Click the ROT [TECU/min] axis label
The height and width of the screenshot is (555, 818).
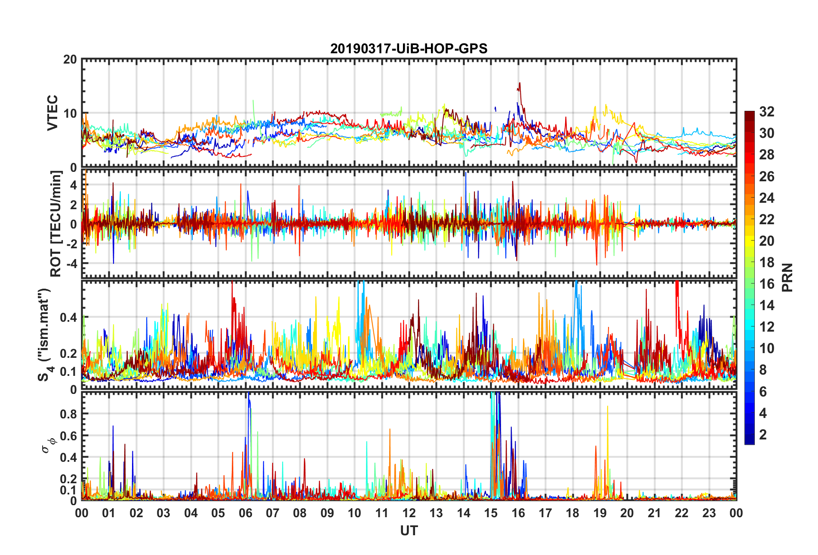[56, 223]
